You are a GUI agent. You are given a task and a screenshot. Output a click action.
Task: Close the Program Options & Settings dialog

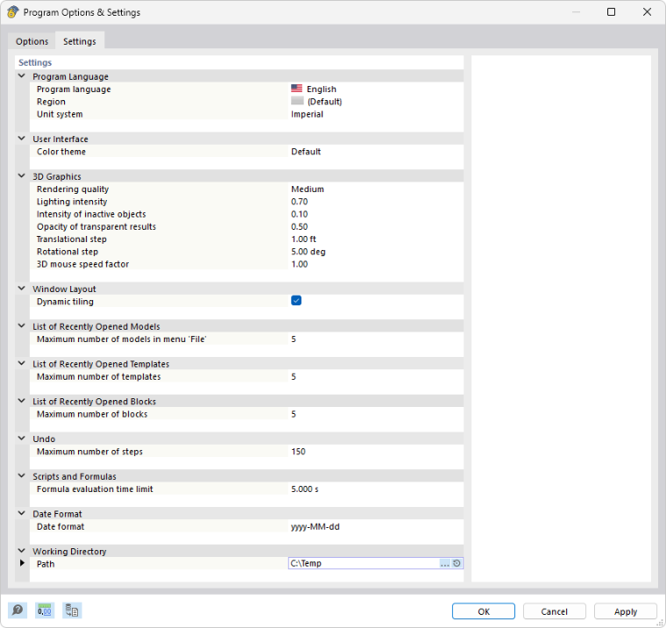(x=647, y=12)
